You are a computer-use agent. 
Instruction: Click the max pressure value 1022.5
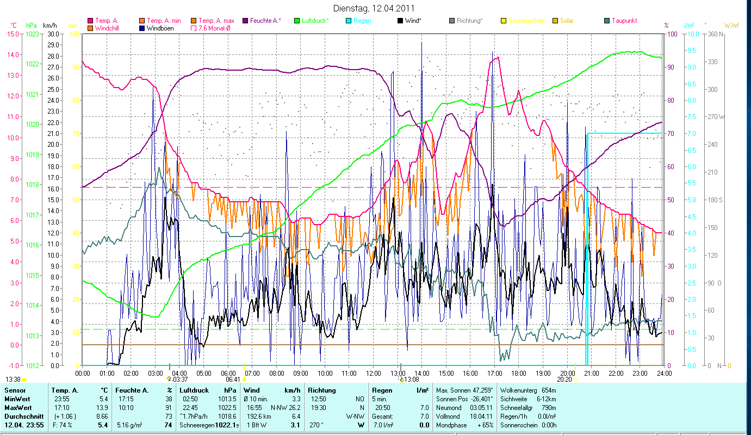[x=226, y=408]
